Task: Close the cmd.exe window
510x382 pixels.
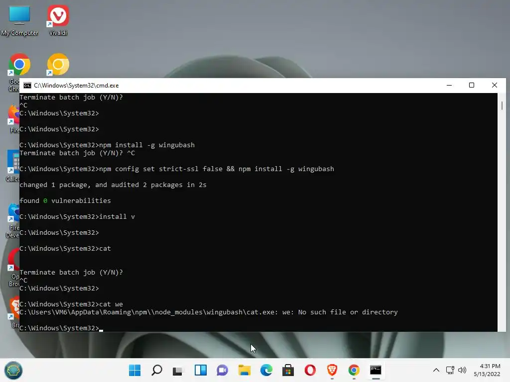Action: (495, 85)
